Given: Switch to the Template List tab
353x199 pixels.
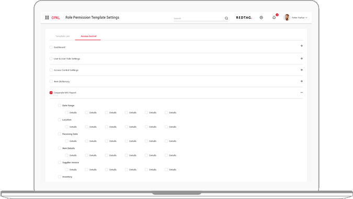Looking at the screenshot, I should coord(63,36).
